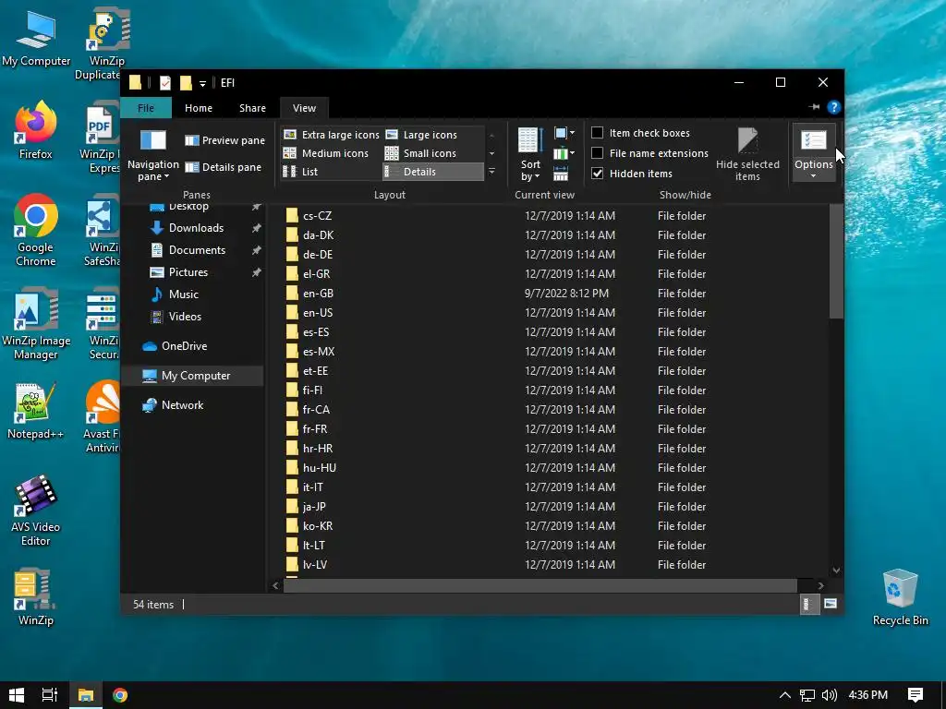Open Customize Quick Access Toolbar dropdown
Image resolution: width=946 pixels, height=709 pixels.
point(202,83)
